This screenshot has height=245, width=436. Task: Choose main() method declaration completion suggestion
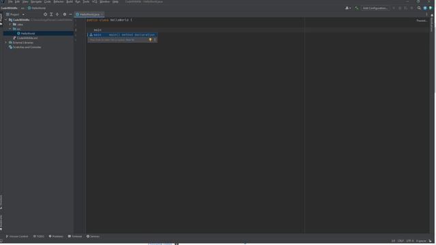tap(123, 35)
